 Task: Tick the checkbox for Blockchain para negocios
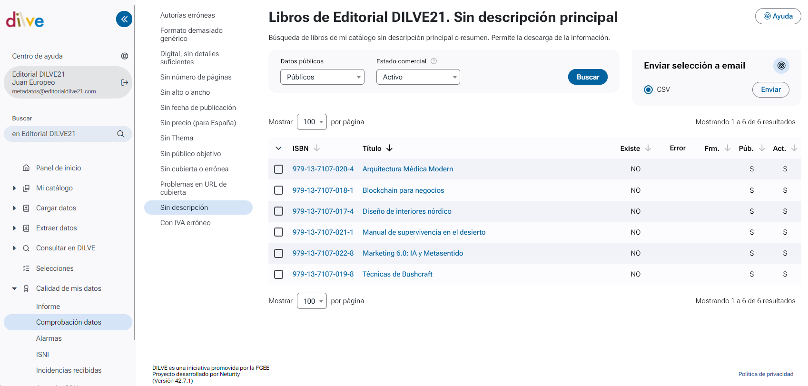coord(279,190)
